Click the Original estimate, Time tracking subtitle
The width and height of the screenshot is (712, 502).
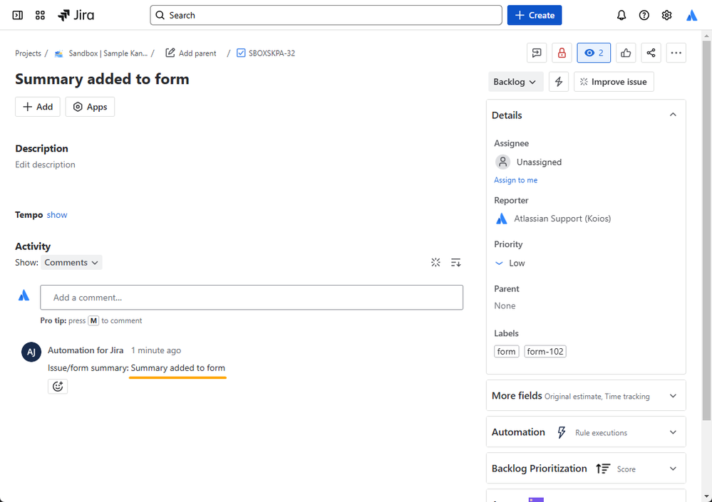tap(597, 397)
